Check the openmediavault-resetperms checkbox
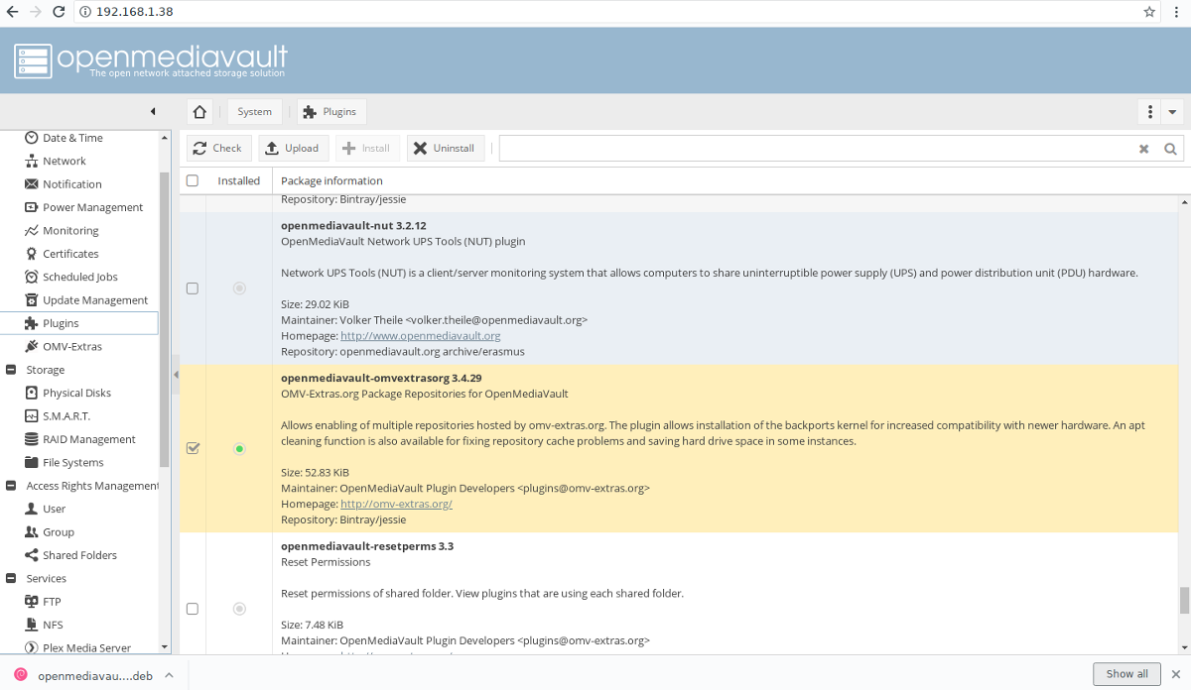This screenshot has height=690, width=1191. coord(193,609)
